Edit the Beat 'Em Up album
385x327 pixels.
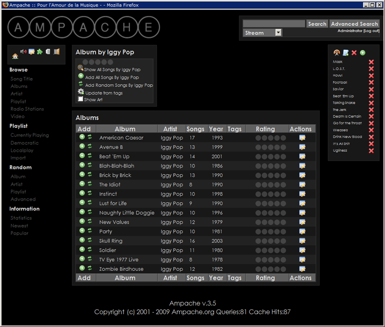coord(302,156)
